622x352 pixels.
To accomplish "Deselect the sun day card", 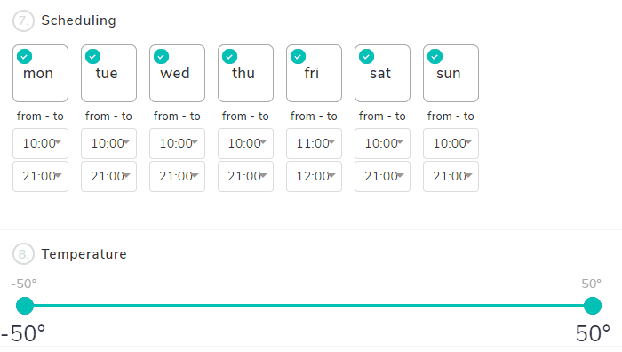I will 451,74.
